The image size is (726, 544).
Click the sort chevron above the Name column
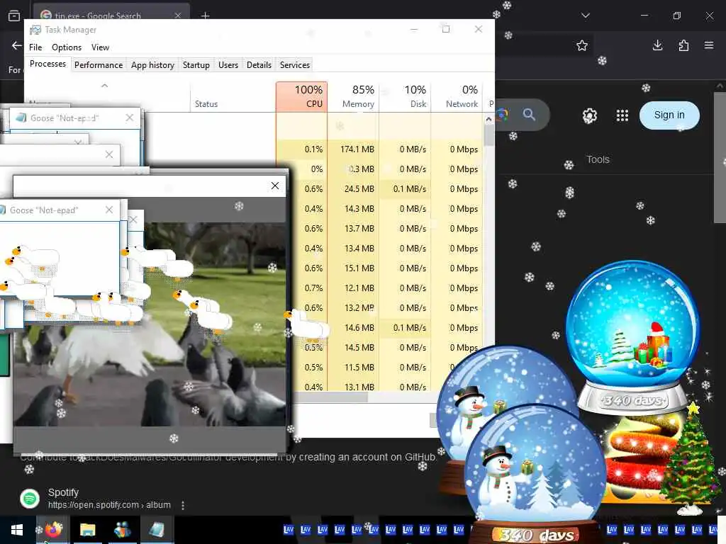[105, 86]
